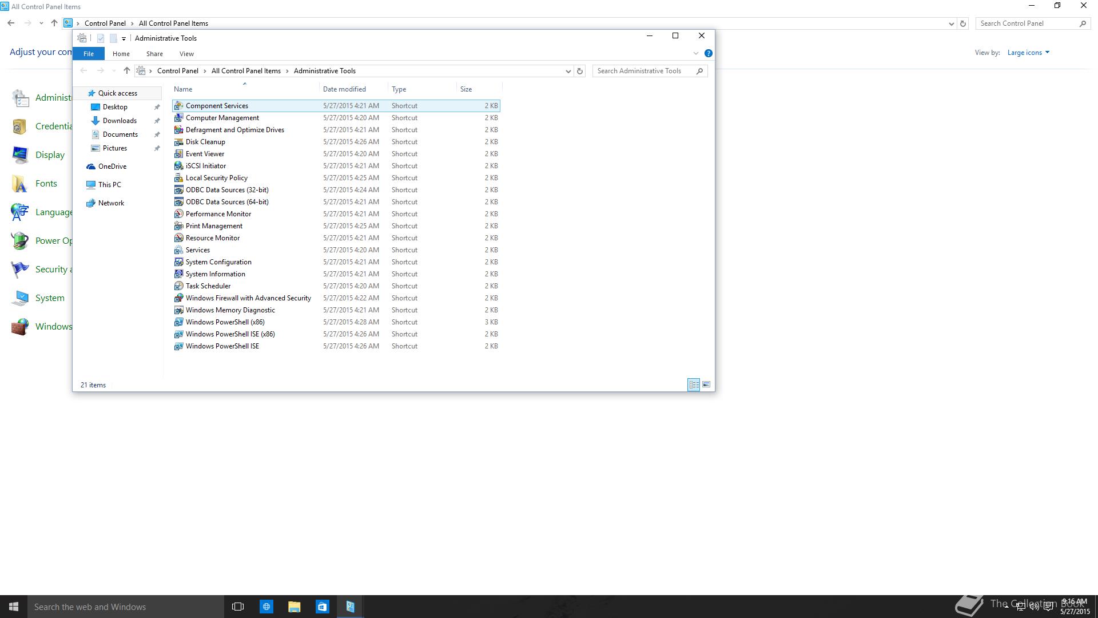Image resolution: width=1098 pixels, height=618 pixels.
Task: Open File Explorer from the taskbar
Action: pos(295,607)
